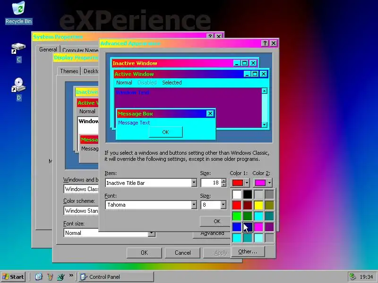Pick red swatch in color palette
This screenshot has width=378, height=283.
(x=237, y=205)
